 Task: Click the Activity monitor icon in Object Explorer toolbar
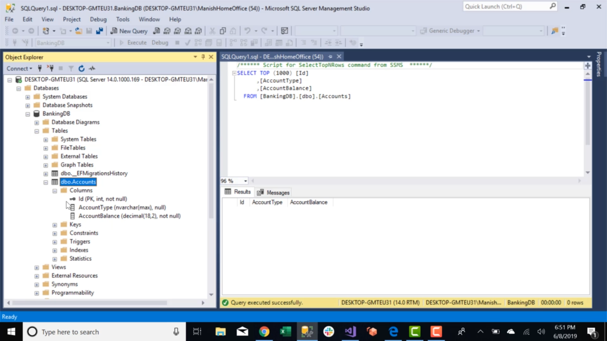pos(92,68)
